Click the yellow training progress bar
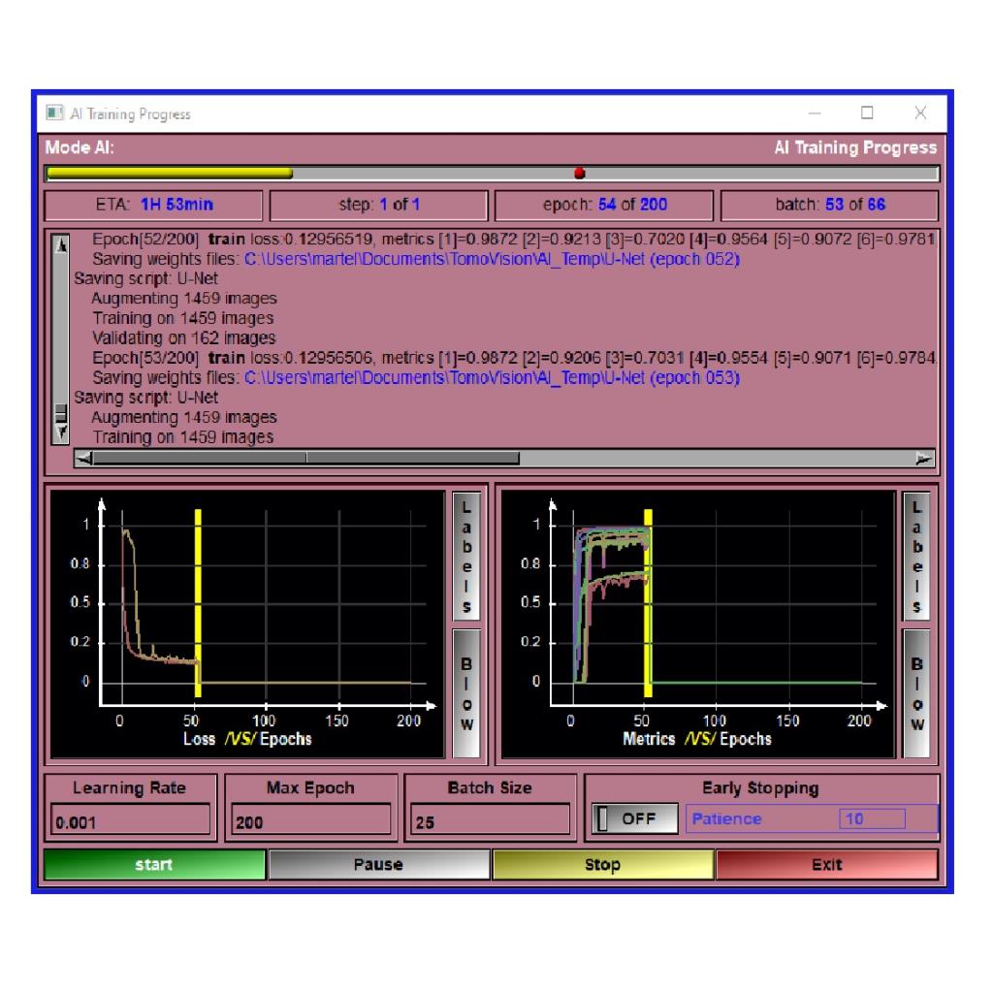 (170, 173)
